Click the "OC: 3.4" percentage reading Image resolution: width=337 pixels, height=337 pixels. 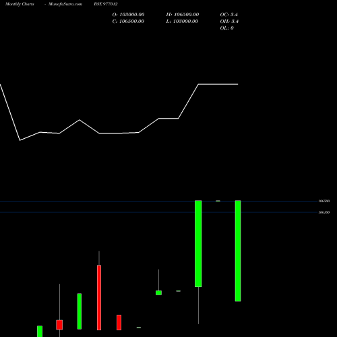229,15
